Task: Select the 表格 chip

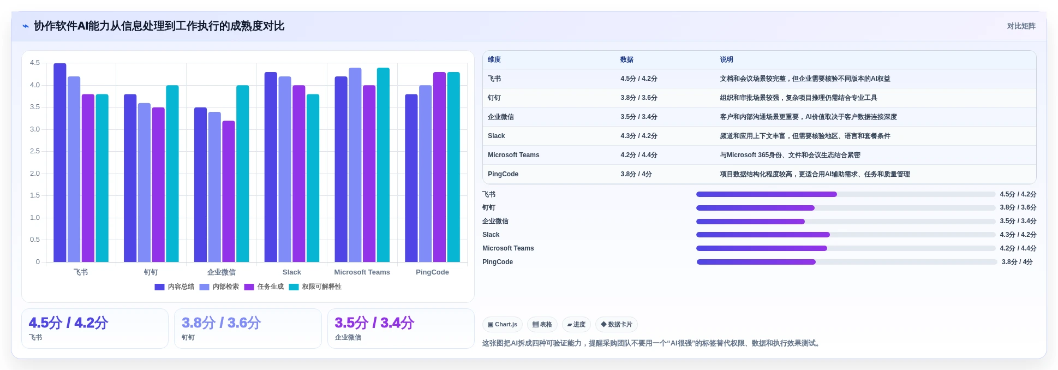Action: tap(542, 324)
